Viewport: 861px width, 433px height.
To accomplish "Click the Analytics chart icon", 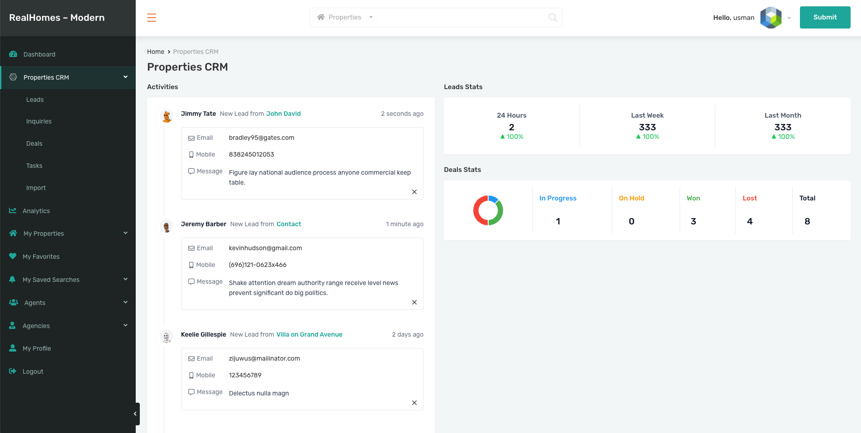I will tap(13, 211).
